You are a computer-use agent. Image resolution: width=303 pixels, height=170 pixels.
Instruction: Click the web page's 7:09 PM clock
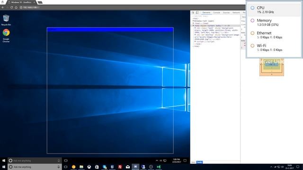(x=177, y=161)
